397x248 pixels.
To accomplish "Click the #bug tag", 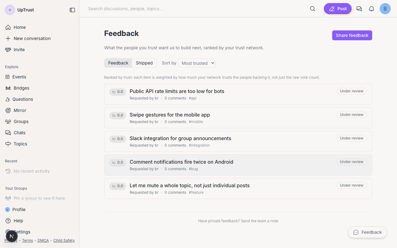I will click(193, 169).
